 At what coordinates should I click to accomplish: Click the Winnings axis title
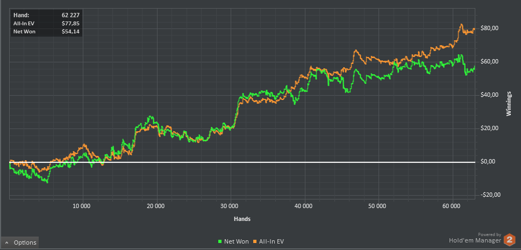[x=509, y=103]
